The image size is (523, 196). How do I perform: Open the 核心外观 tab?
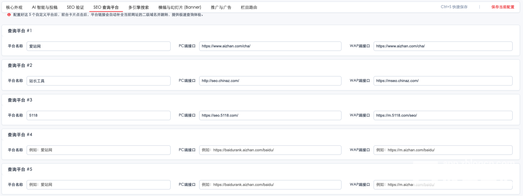[14, 7]
